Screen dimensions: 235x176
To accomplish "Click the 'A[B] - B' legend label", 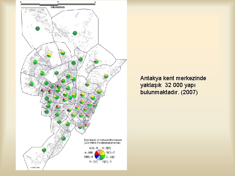I will (94, 148).
